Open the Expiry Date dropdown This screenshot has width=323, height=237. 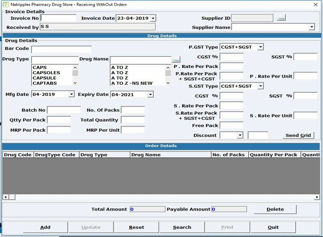tap(150, 94)
